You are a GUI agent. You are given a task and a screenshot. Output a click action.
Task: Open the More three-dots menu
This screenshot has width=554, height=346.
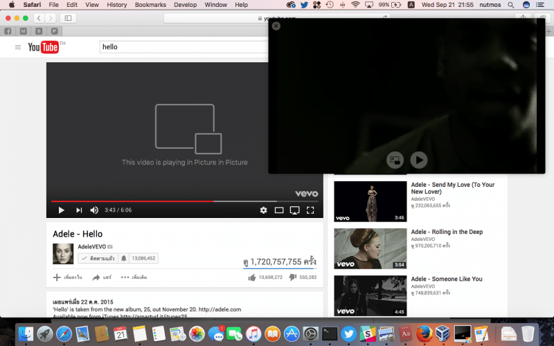(x=134, y=277)
